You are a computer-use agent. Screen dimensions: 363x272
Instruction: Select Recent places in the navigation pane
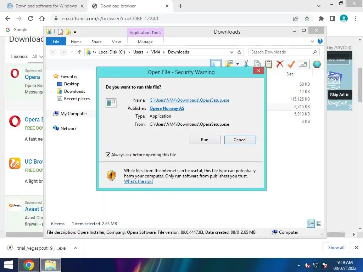tap(77, 99)
